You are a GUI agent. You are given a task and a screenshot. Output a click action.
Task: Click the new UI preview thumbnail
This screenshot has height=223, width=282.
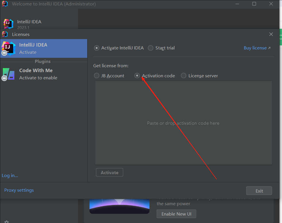pos(119,206)
